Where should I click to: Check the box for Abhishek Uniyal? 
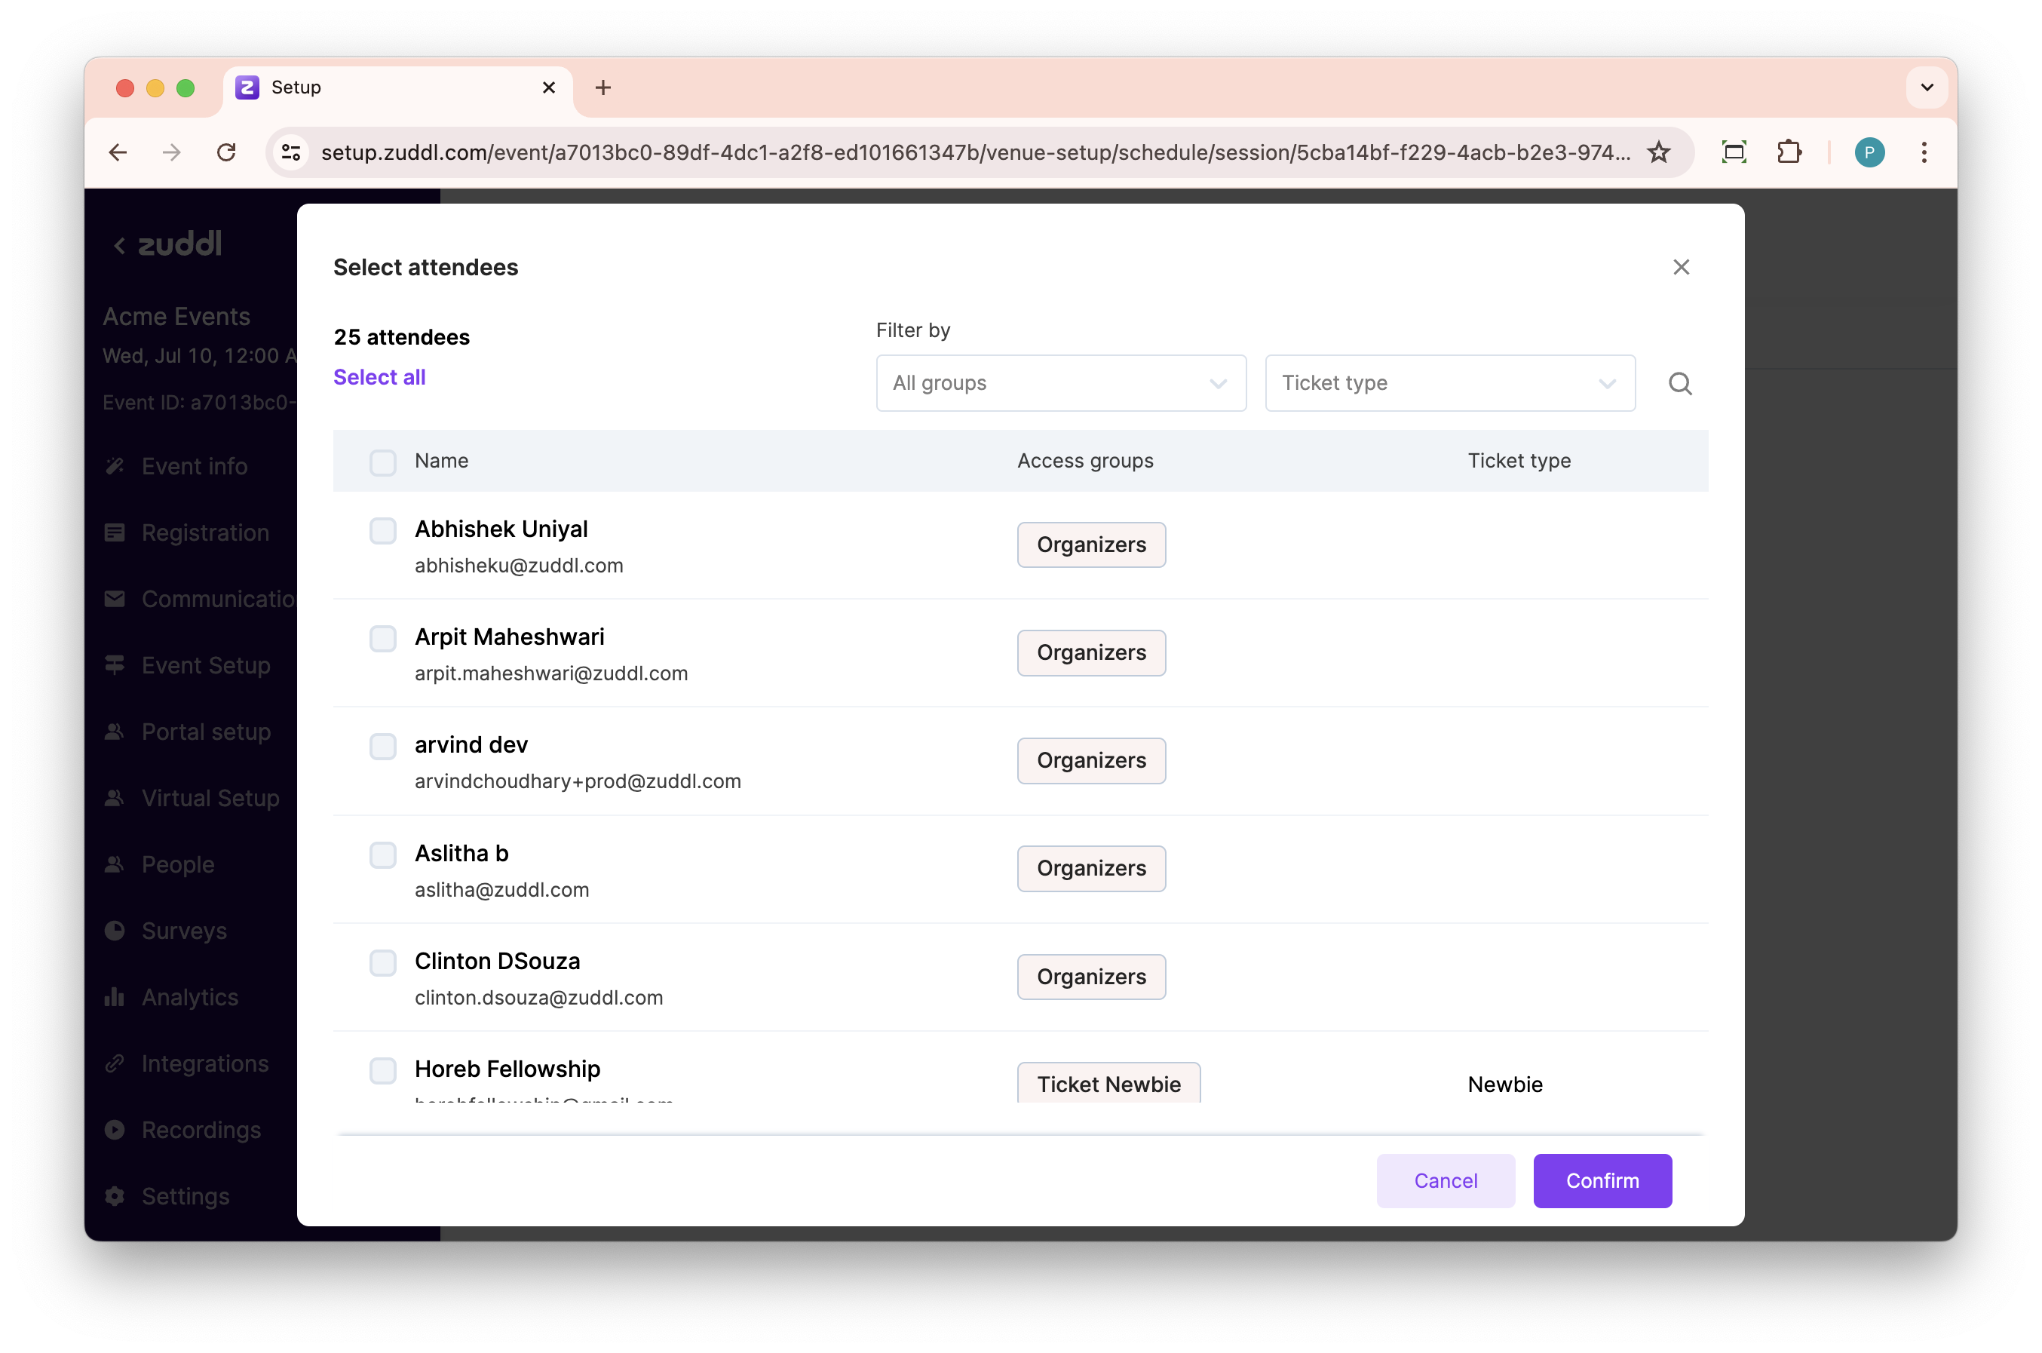pos(382,529)
